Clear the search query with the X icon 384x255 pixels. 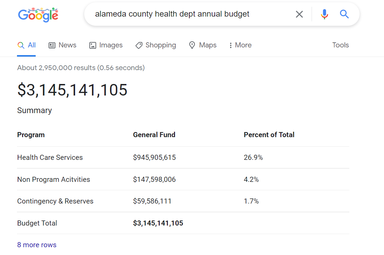(299, 14)
